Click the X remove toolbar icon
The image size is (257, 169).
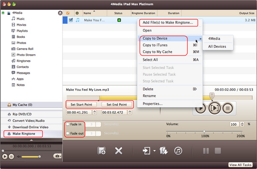[119, 151]
